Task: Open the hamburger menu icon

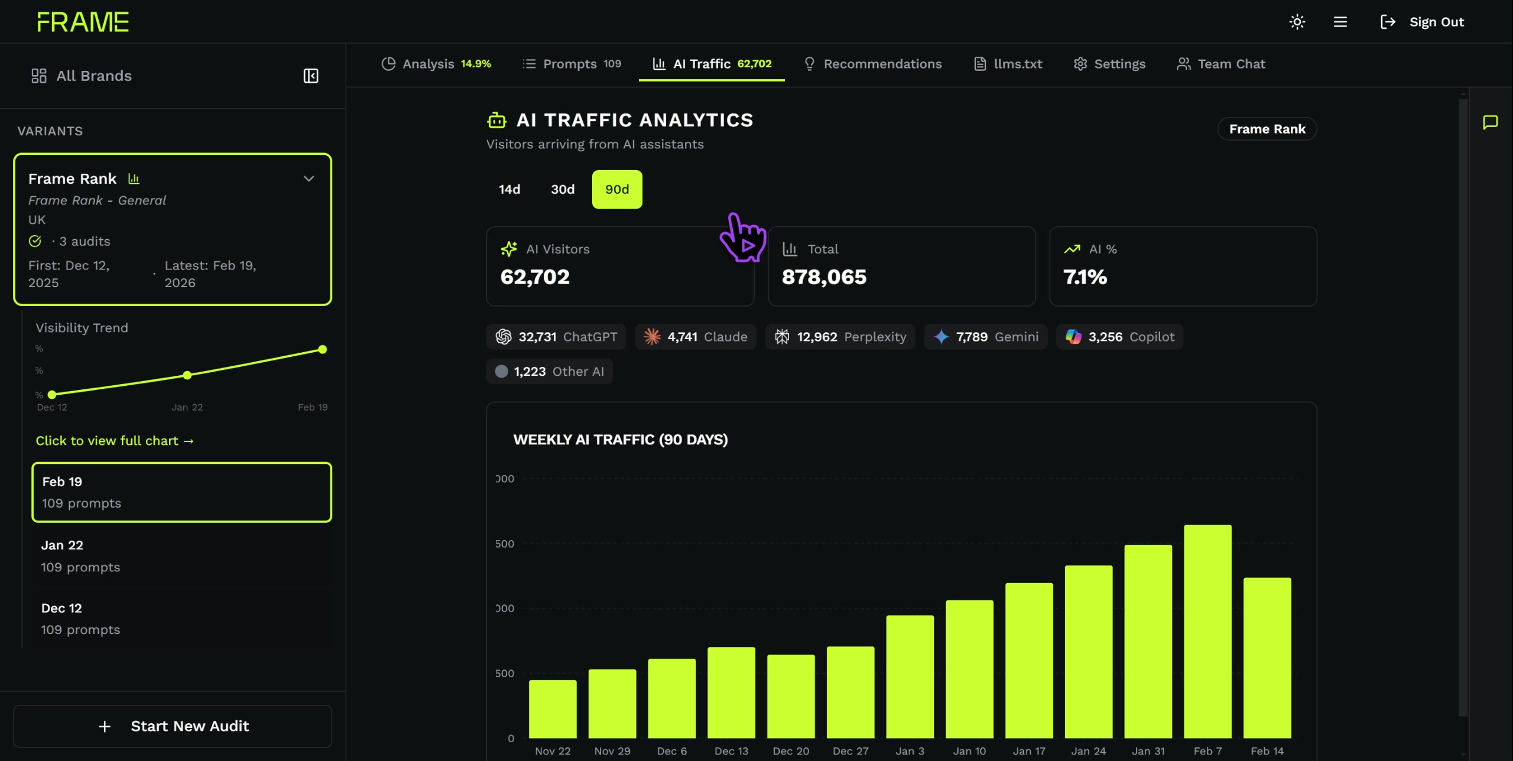Action: coord(1340,22)
